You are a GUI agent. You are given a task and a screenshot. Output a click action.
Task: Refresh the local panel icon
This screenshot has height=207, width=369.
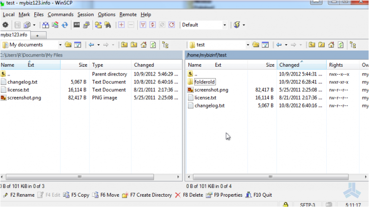(x=153, y=45)
